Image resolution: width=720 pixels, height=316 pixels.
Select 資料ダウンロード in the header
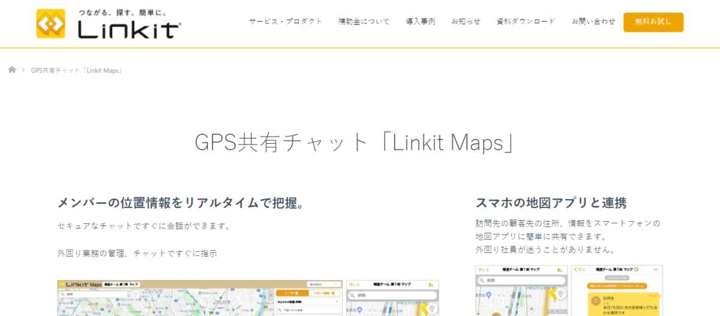pyautogui.click(x=526, y=22)
